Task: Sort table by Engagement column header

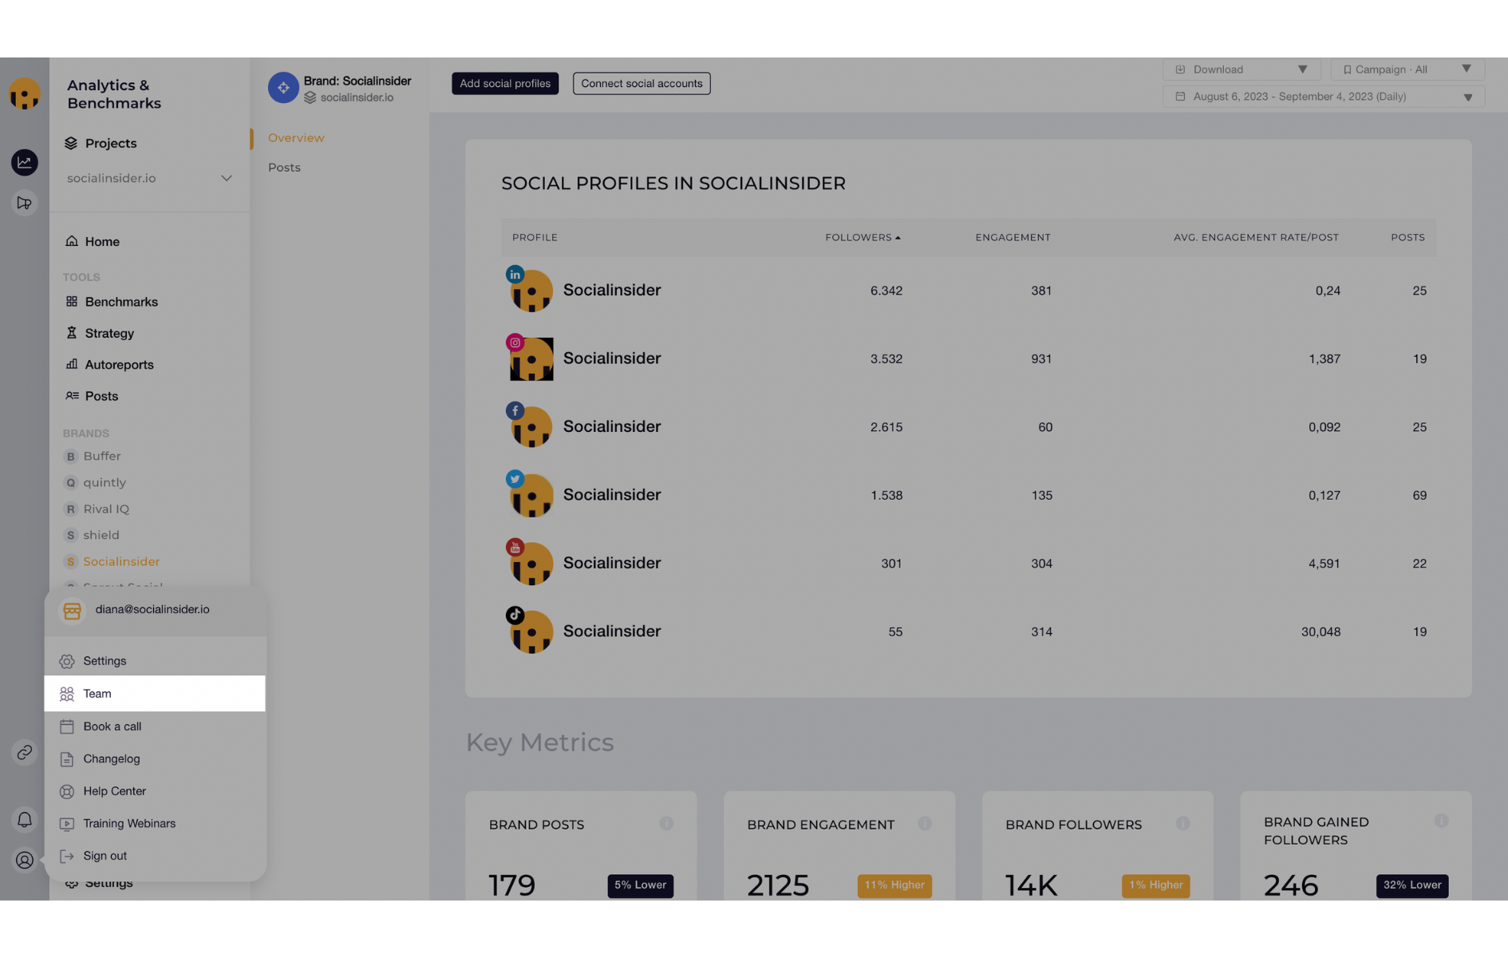Action: [x=1013, y=237]
